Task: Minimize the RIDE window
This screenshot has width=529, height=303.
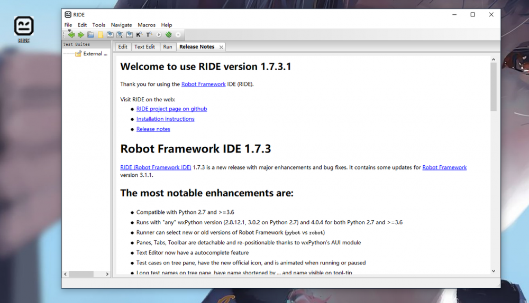Action: (454, 14)
